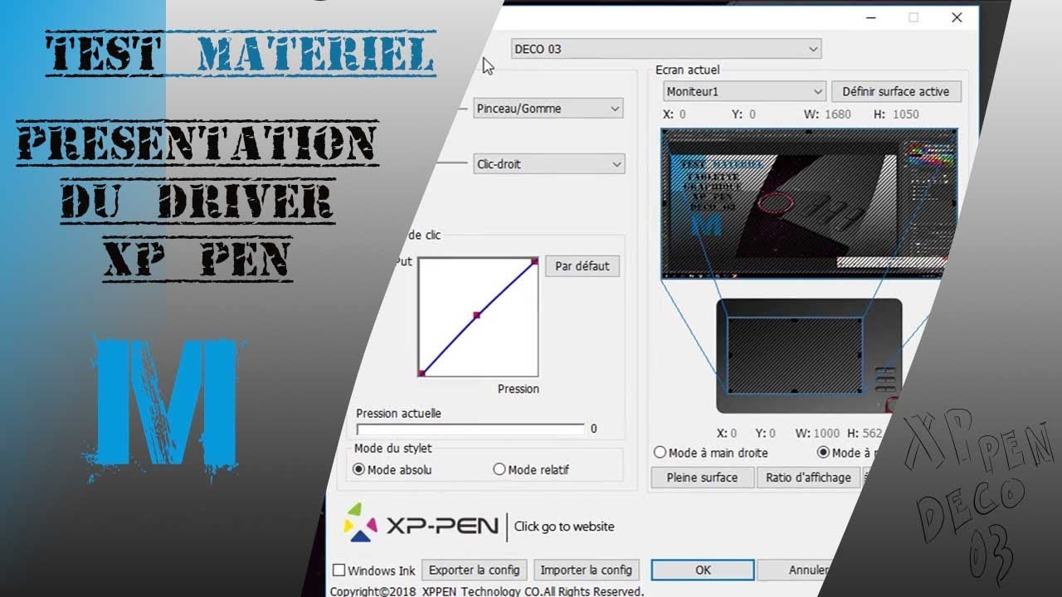Click the copyright XPPEN Technology text
The image size is (1062, 597).
point(487,591)
